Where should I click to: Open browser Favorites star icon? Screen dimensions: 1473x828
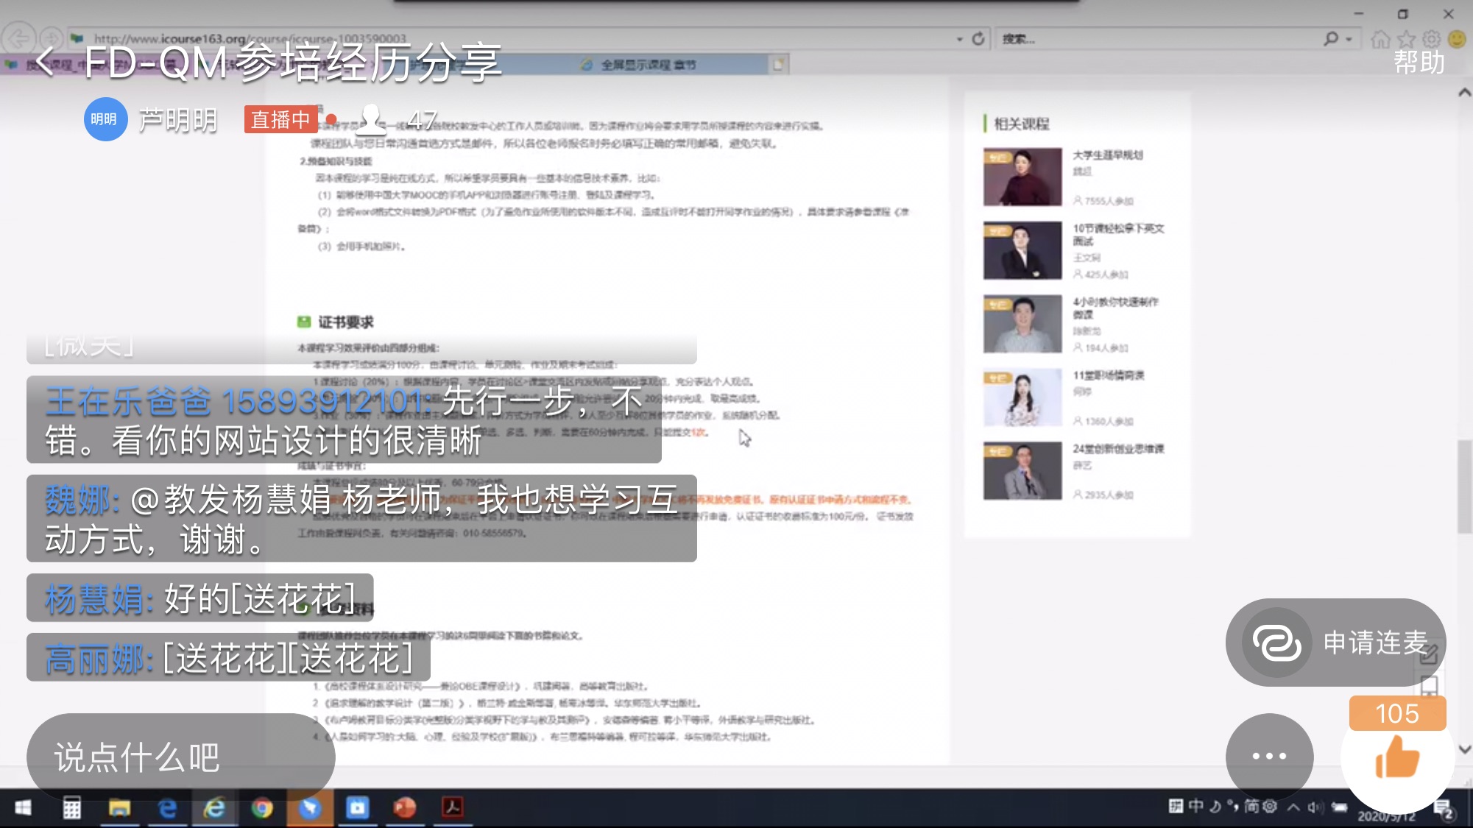tap(1407, 39)
